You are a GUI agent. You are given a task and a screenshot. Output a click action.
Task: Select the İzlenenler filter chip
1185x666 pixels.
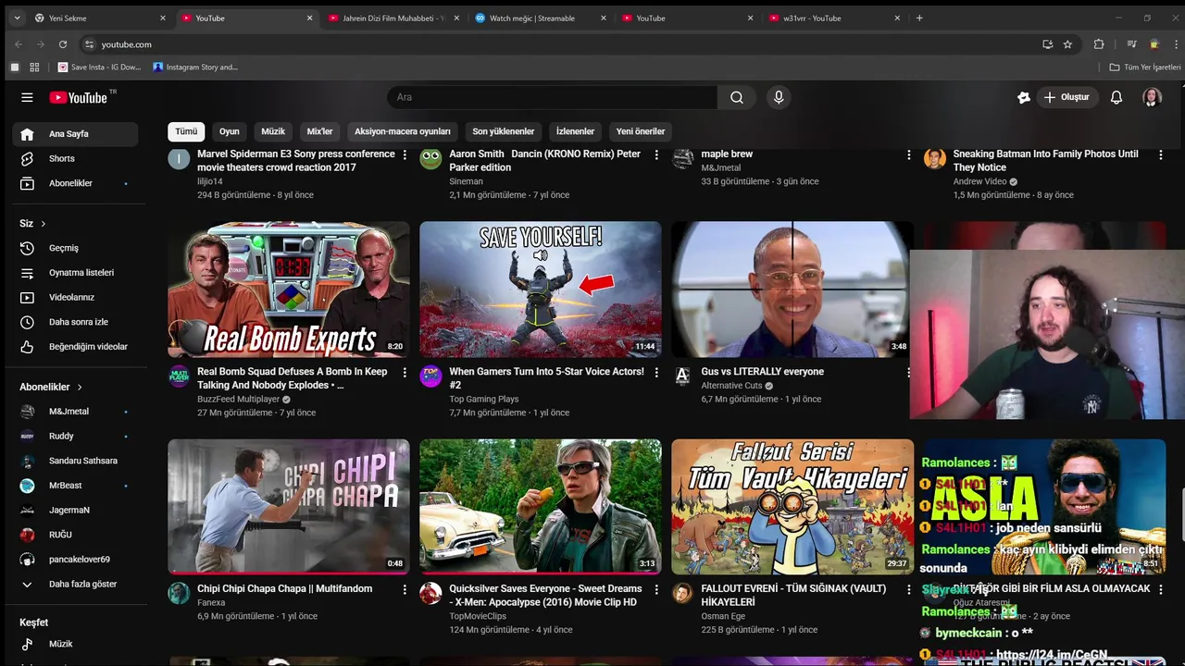point(575,131)
